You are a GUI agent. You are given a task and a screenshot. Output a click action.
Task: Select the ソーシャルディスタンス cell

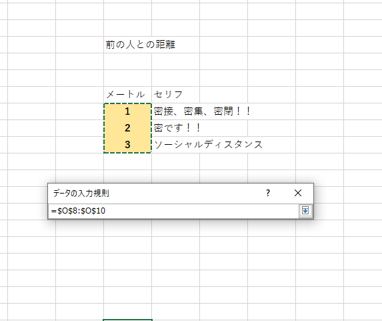coord(175,145)
